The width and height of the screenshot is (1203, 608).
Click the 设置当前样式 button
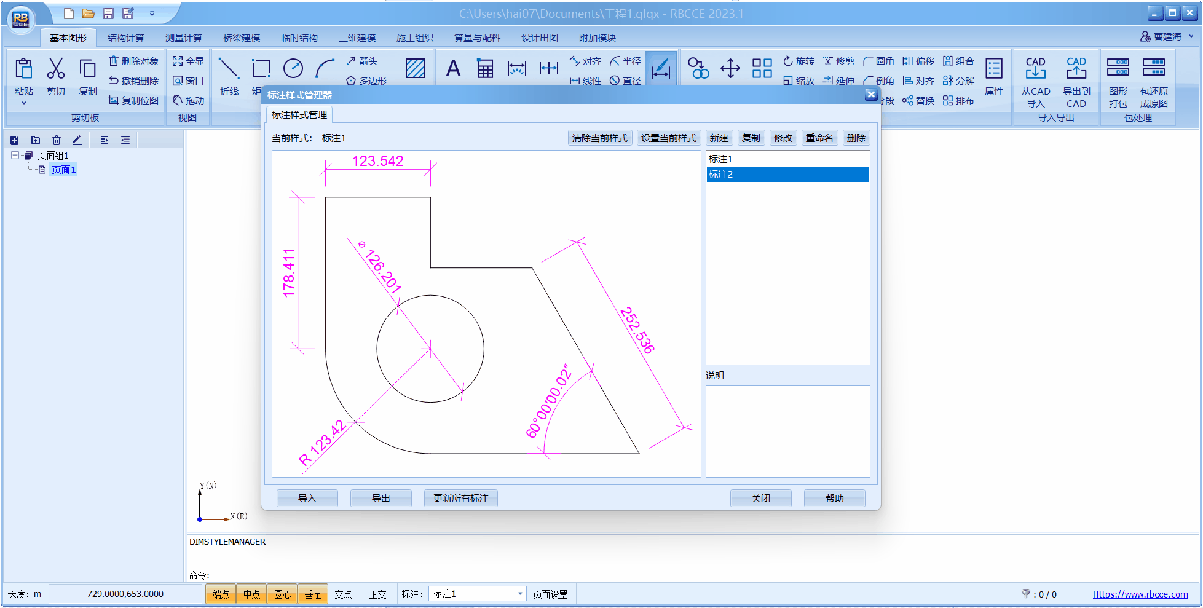pos(668,138)
